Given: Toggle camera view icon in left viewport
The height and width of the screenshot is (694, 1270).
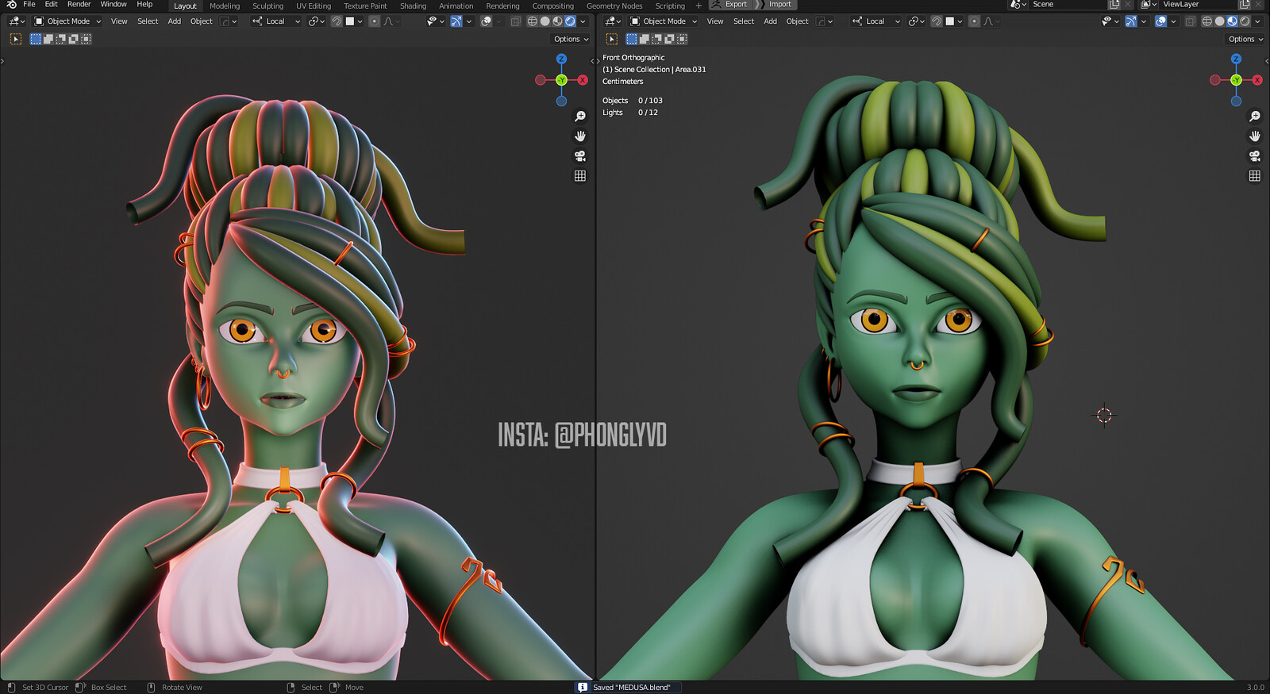Looking at the screenshot, I should [x=580, y=156].
